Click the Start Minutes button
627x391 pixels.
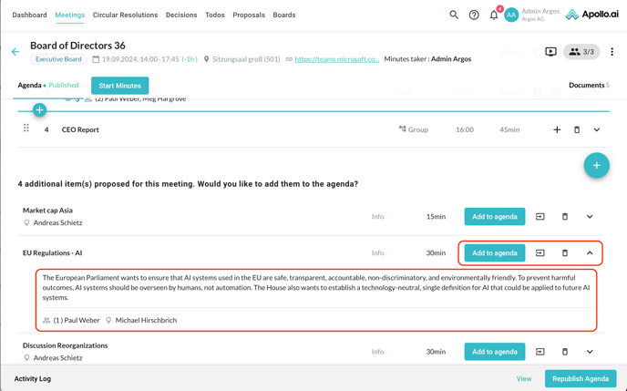pyautogui.click(x=119, y=86)
